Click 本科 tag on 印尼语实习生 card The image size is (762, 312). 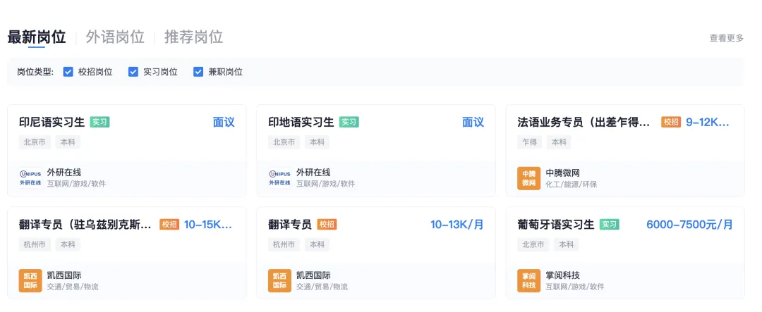[x=68, y=142]
